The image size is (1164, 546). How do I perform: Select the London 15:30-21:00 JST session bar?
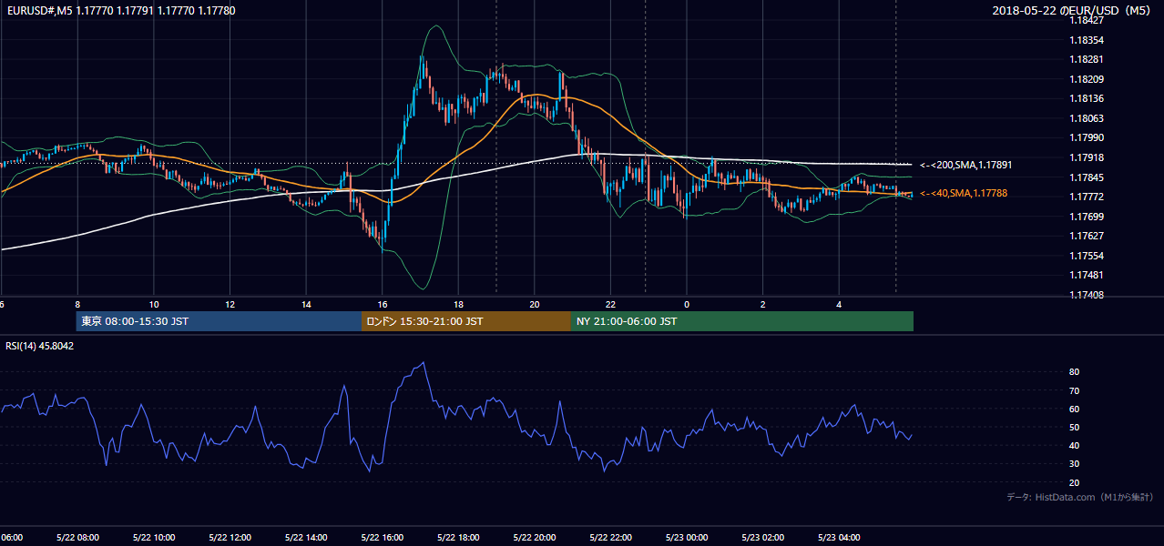point(466,321)
